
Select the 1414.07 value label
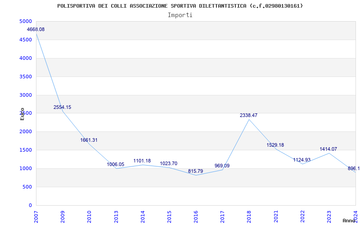(328, 149)
